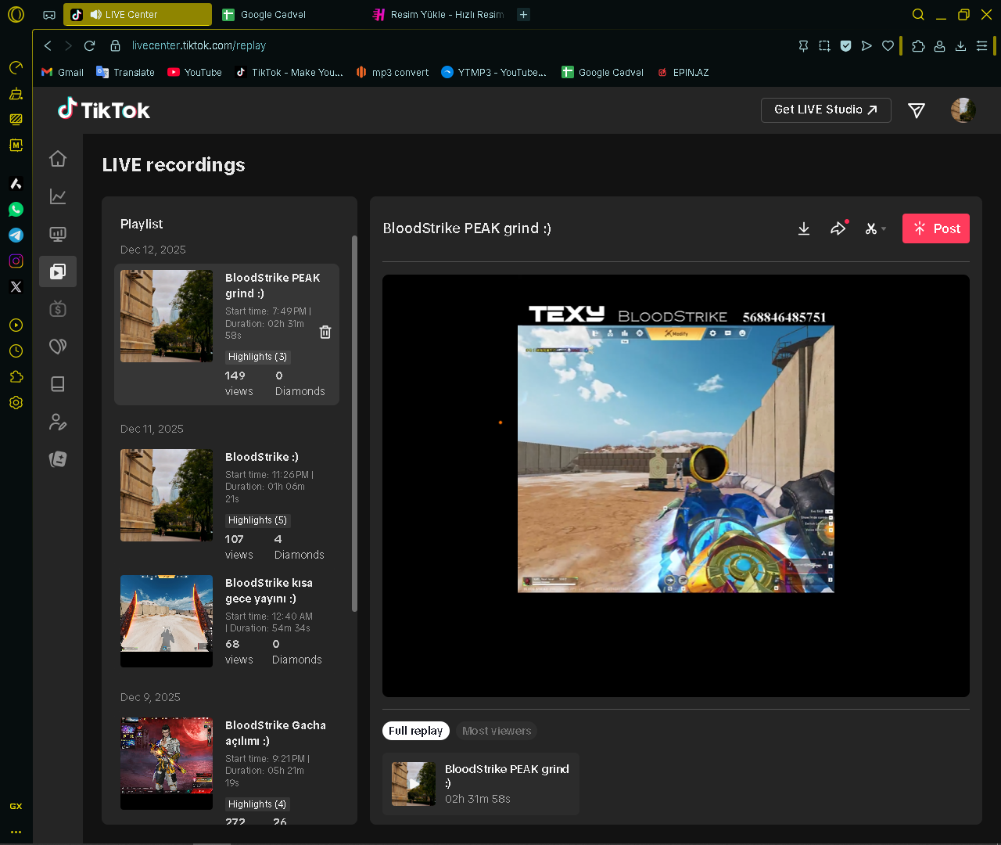
Task: Open Highlights (4) for BloodStrike Gacha recording
Action: pos(257,804)
